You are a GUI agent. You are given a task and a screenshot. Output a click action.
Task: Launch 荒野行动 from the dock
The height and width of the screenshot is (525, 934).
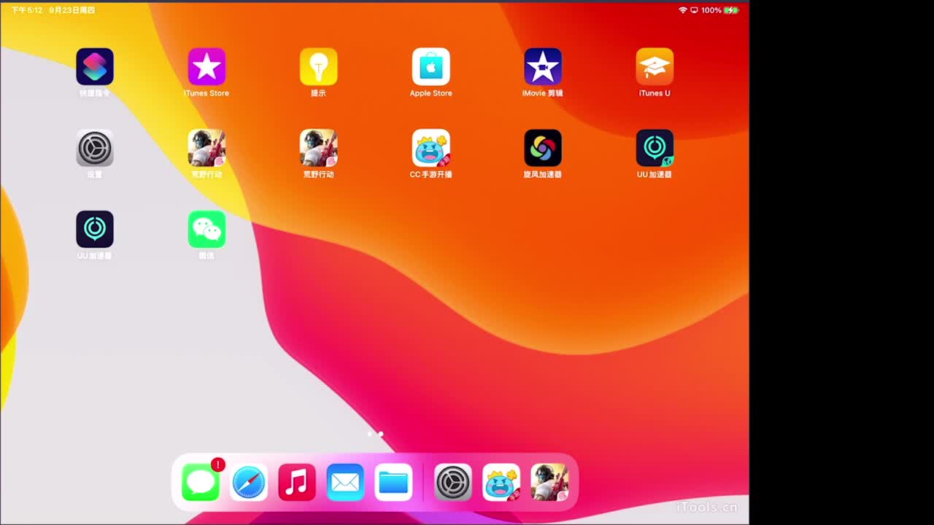[549, 483]
